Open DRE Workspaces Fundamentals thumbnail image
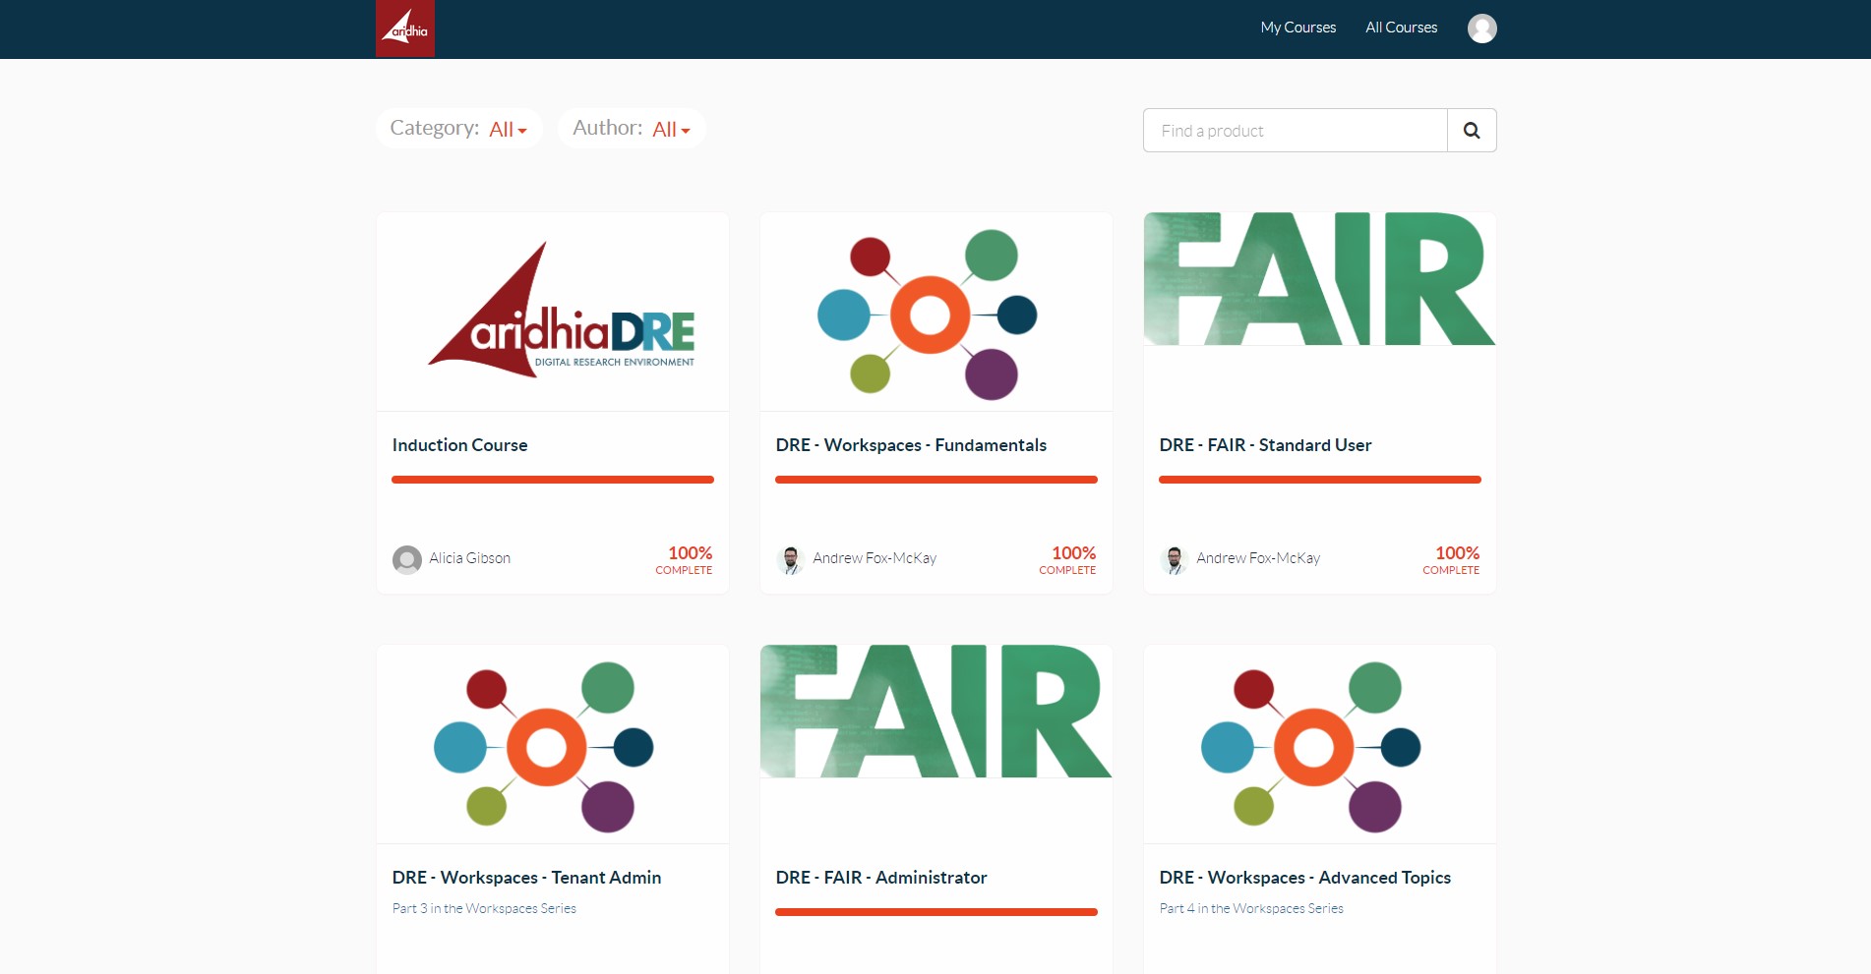The height and width of the screenshot is (974, 1871). tap(936, 312)
